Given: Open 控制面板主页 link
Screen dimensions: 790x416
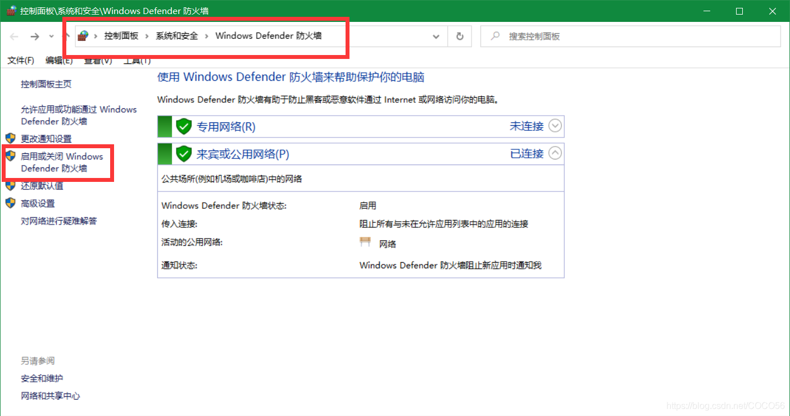Looking at the screenshot, I should pos(46,84).
